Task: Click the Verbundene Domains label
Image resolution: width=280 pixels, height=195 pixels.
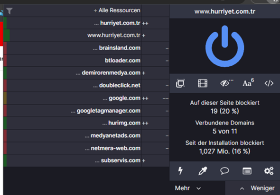Action: 224,123
